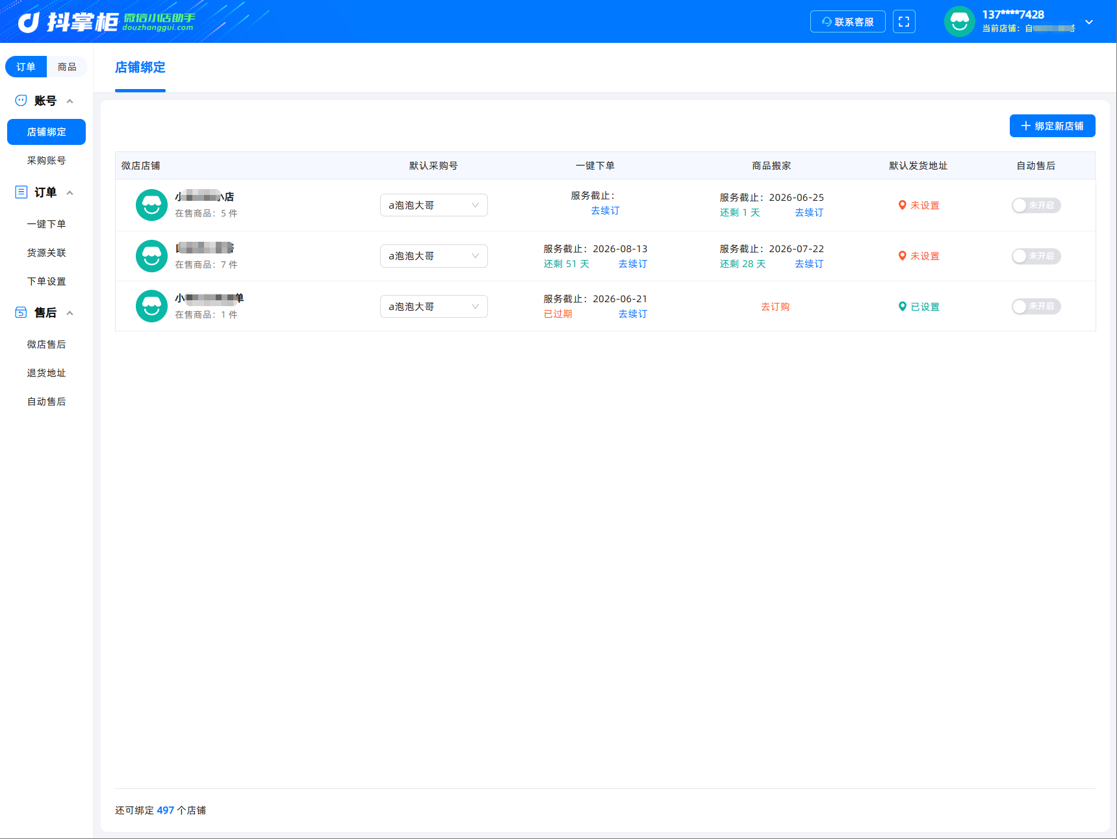Open 自动售后 in the sidebar
The image size is (1117, 839).
click(46, 402)
